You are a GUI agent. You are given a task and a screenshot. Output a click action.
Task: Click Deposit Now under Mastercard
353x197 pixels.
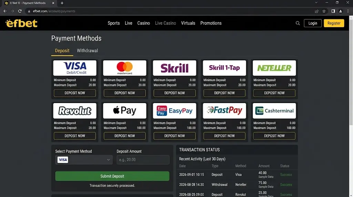[124, 93]
